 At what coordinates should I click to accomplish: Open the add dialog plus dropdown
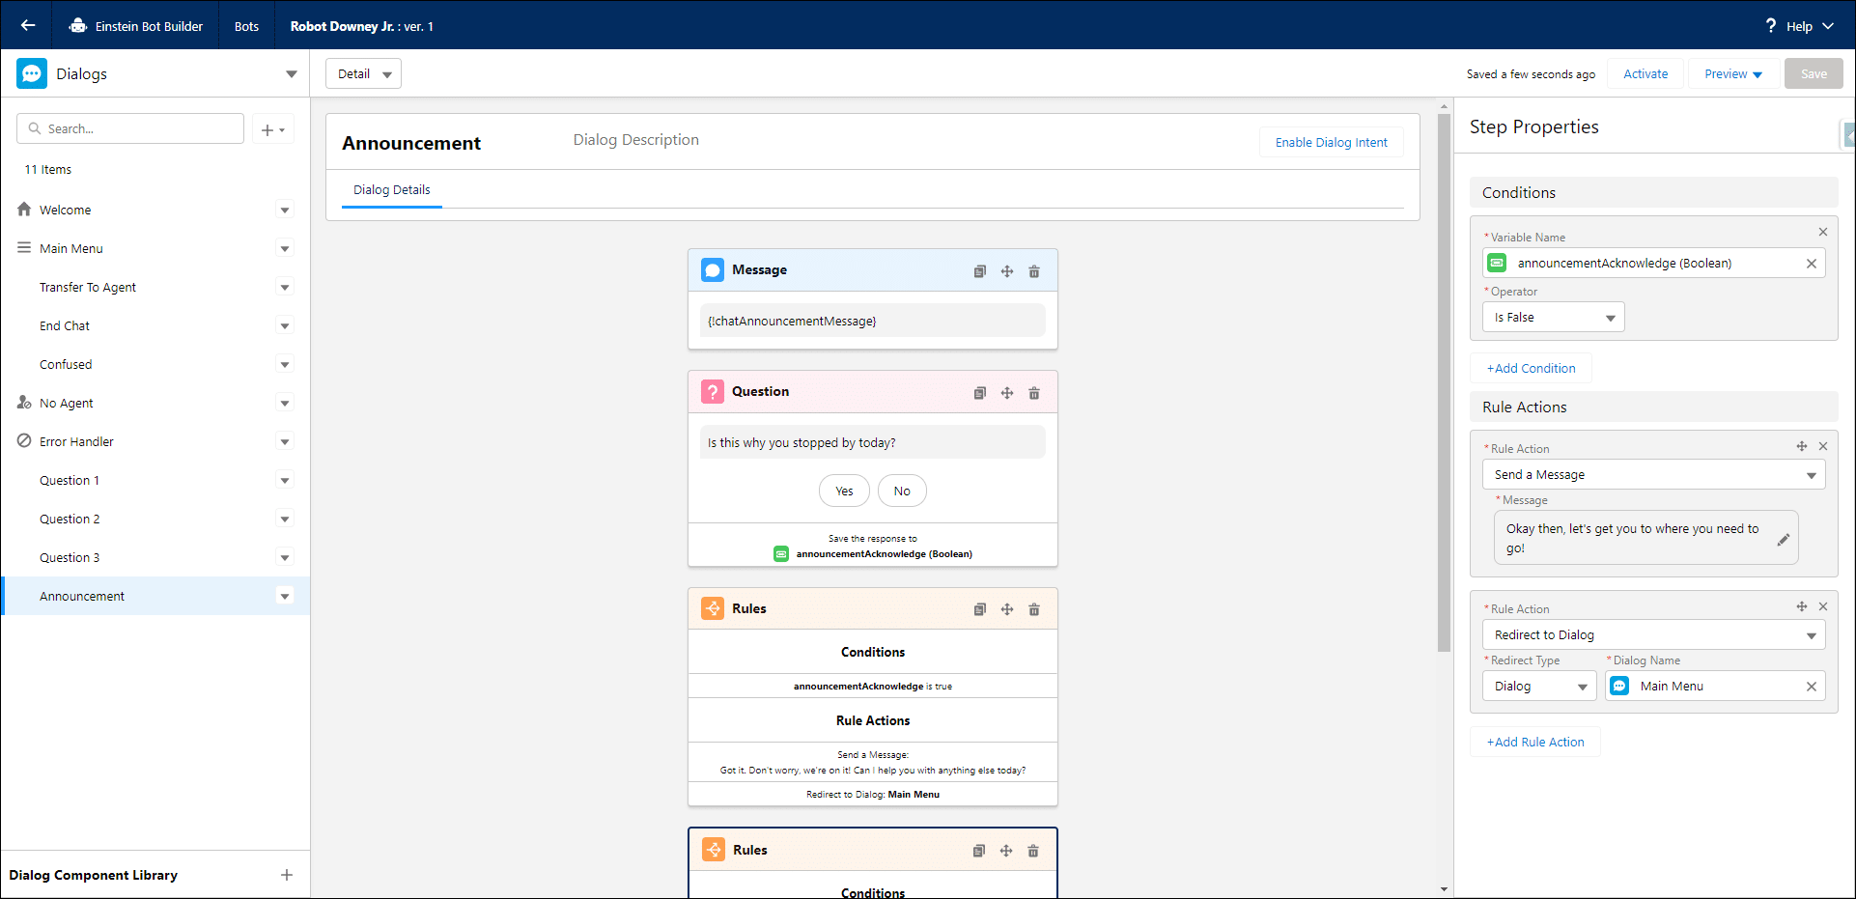click(x=273, y=129)
